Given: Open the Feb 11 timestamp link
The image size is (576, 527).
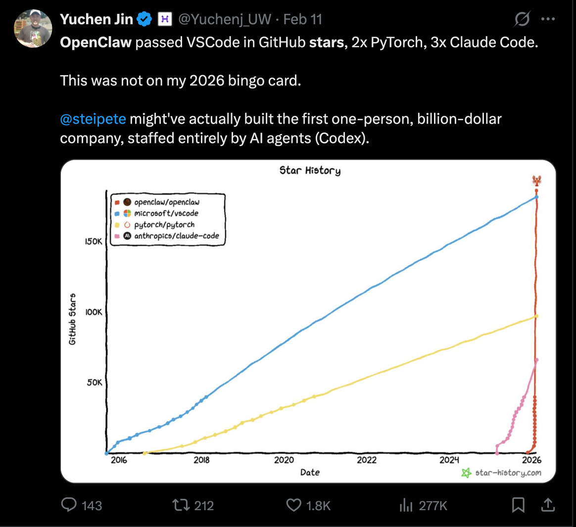Looking at the screenshot, I should (303, 19).
